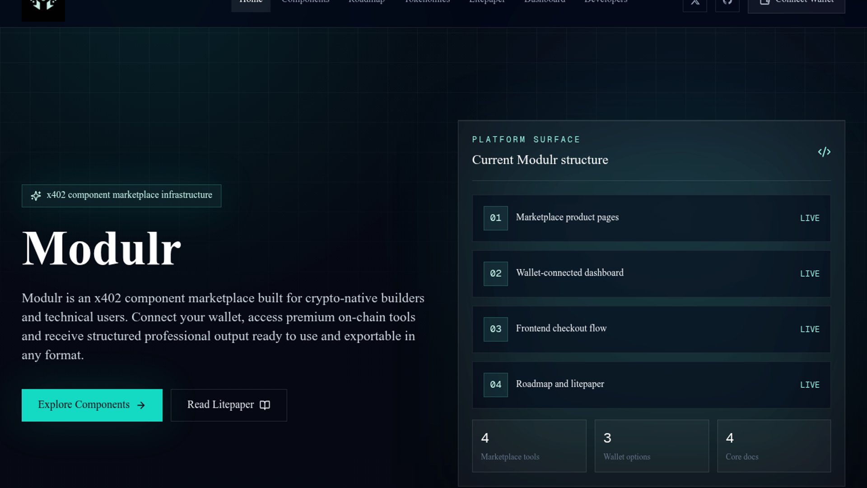Open the Read Litepaper button
This screenshot has width=867, height=488.
pyautogui.click(x=228, y=405)
